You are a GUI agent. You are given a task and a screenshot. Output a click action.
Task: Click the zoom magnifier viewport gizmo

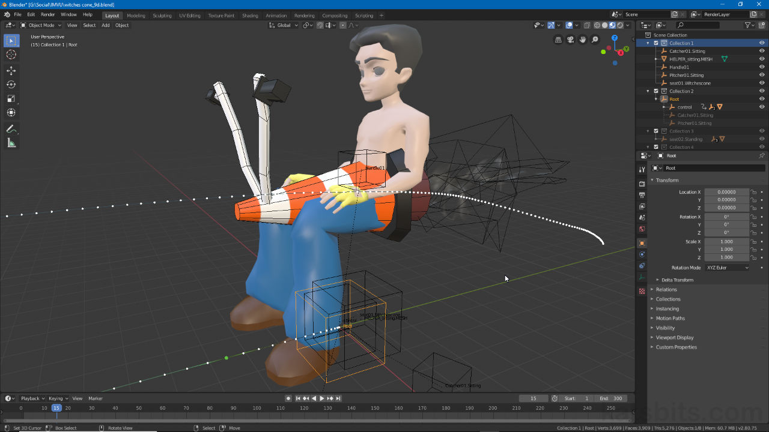(595, 40)
